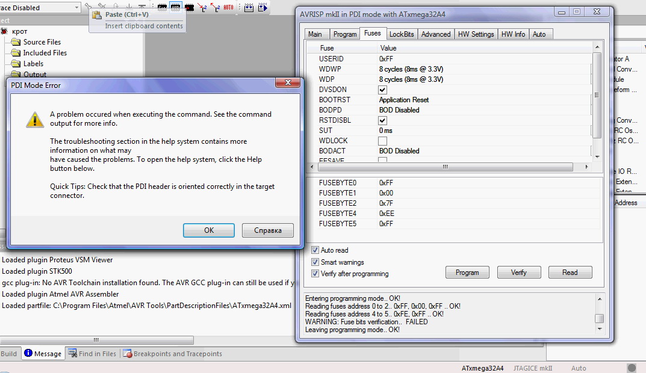Click the Справка help button
646x373 pixels.
click(x=268, y=230)
